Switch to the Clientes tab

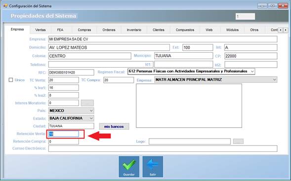159,30
